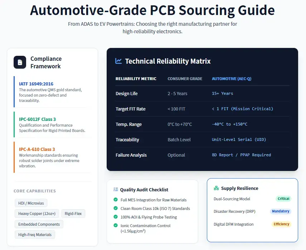Pick the High-Freq Materials tag

[35, 235]
